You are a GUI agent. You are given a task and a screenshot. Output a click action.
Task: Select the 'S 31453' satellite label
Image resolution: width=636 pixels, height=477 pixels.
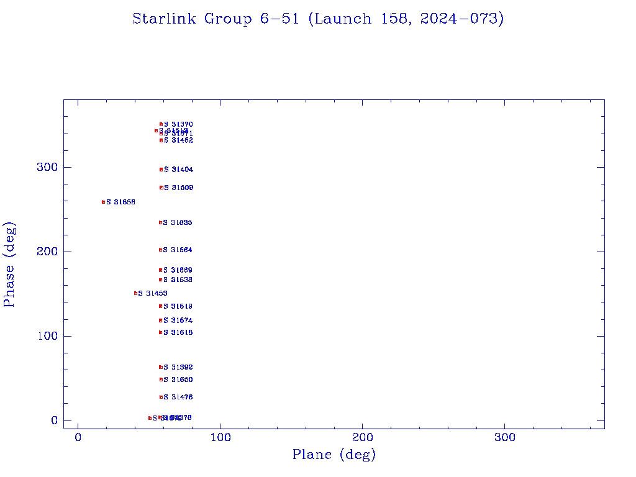point(153,293)
